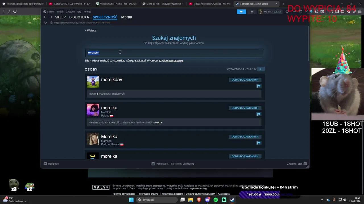Viewport: 364px width, 204px height.
Task: Go back with Steam's left arrow
Action: coord(45,17)
